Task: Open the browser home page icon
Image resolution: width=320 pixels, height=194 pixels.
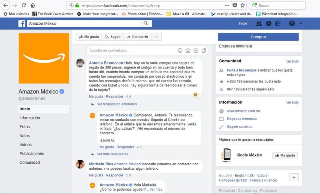Action: point(33,5)
